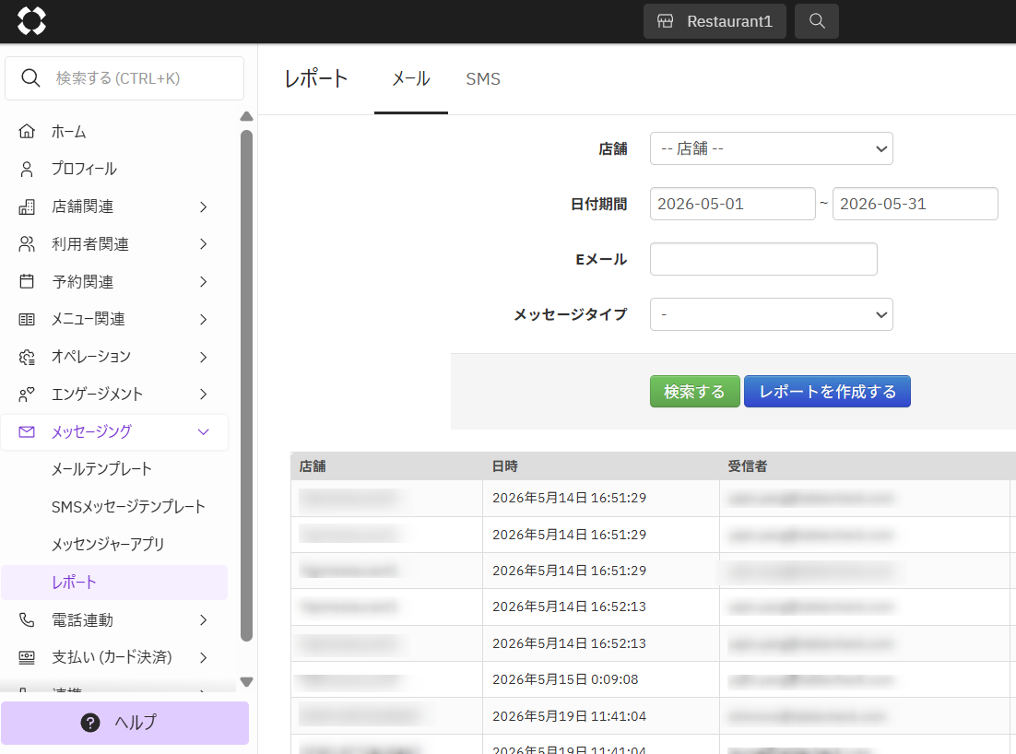Click the 店舗関連 building icon
Viewport: 1016px width, 754px height.
pos(27,206)
